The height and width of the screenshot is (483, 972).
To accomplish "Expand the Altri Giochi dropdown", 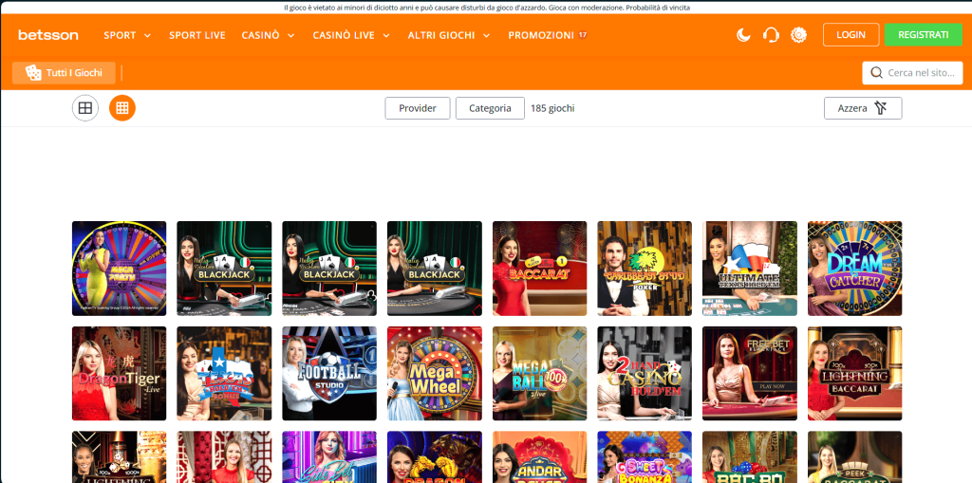I will [448, 35].
